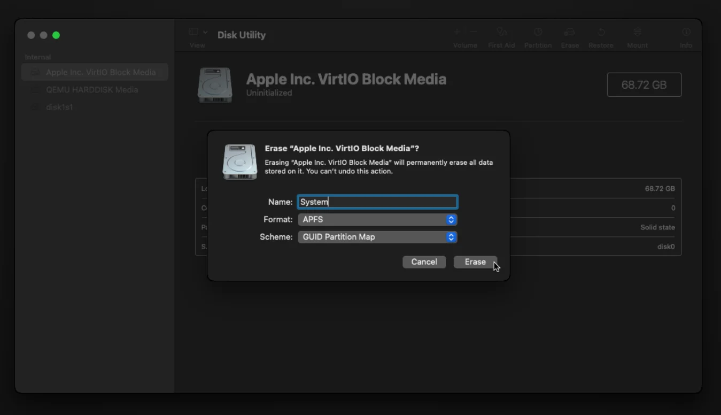The width and height of the screenshot is (721, 415).
Task: Open the View sidebar dropdown
Action: click(x=198, y=32)
